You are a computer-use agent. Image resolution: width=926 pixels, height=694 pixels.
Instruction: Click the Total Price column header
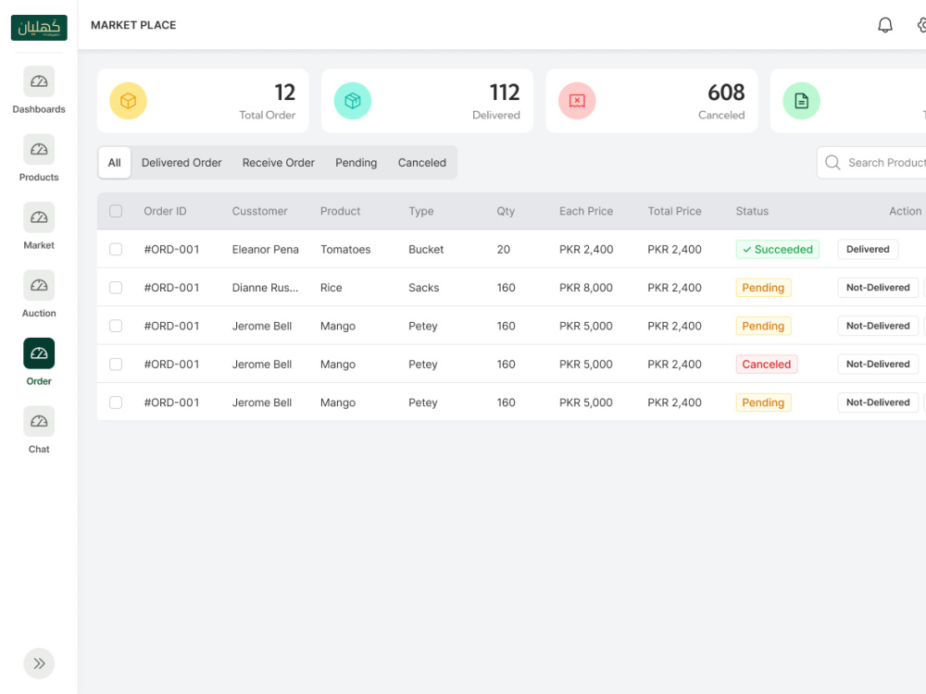pos(674,211)
